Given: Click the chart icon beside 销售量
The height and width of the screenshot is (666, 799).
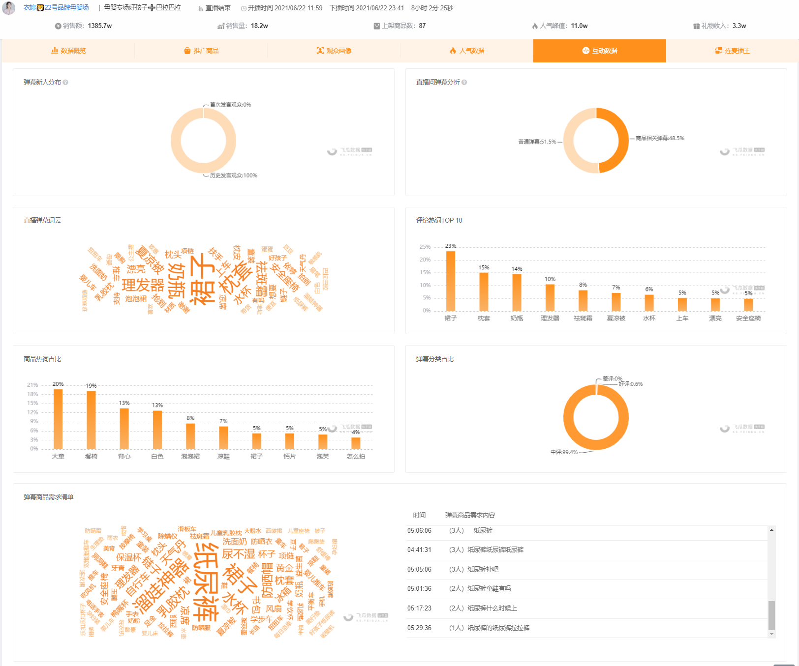Looking at the screenshot, I should pyautogui.click(x=221, y=26).
